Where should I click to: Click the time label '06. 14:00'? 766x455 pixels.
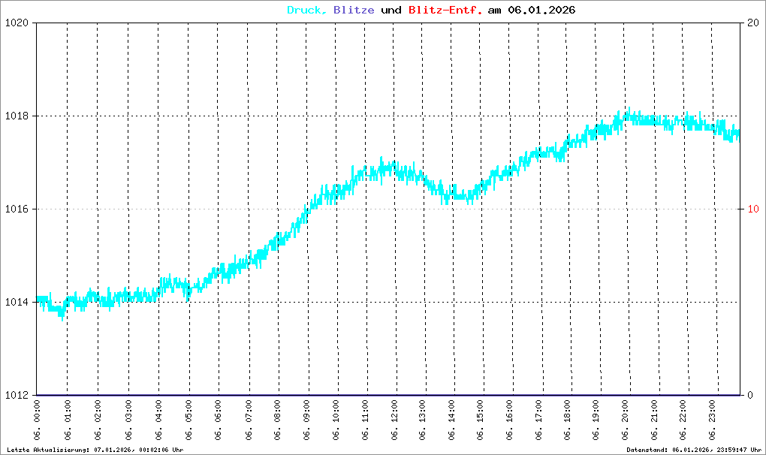click(x=452, y=420)
